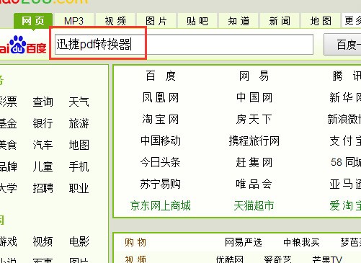Open the 儿童 category link
The height and width of the screenshot is (263, 361).
(x=43, y=166)
